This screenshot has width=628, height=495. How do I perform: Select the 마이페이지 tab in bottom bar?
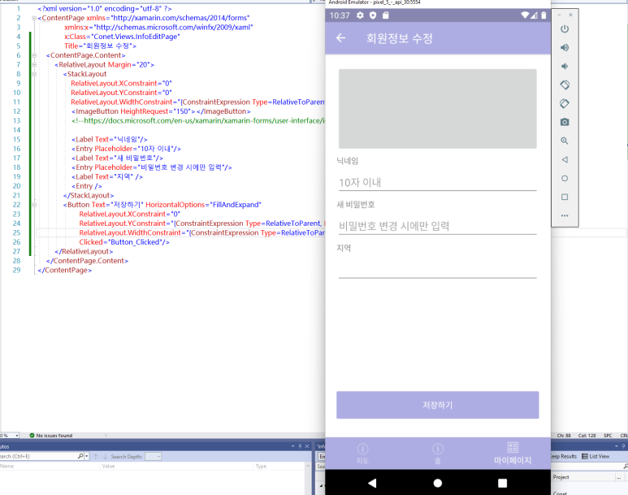click(513, 454)
